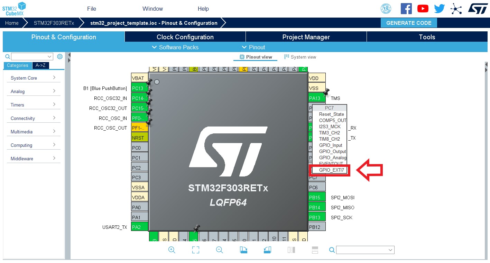Go to Home breadcrumb

point(12,23)
